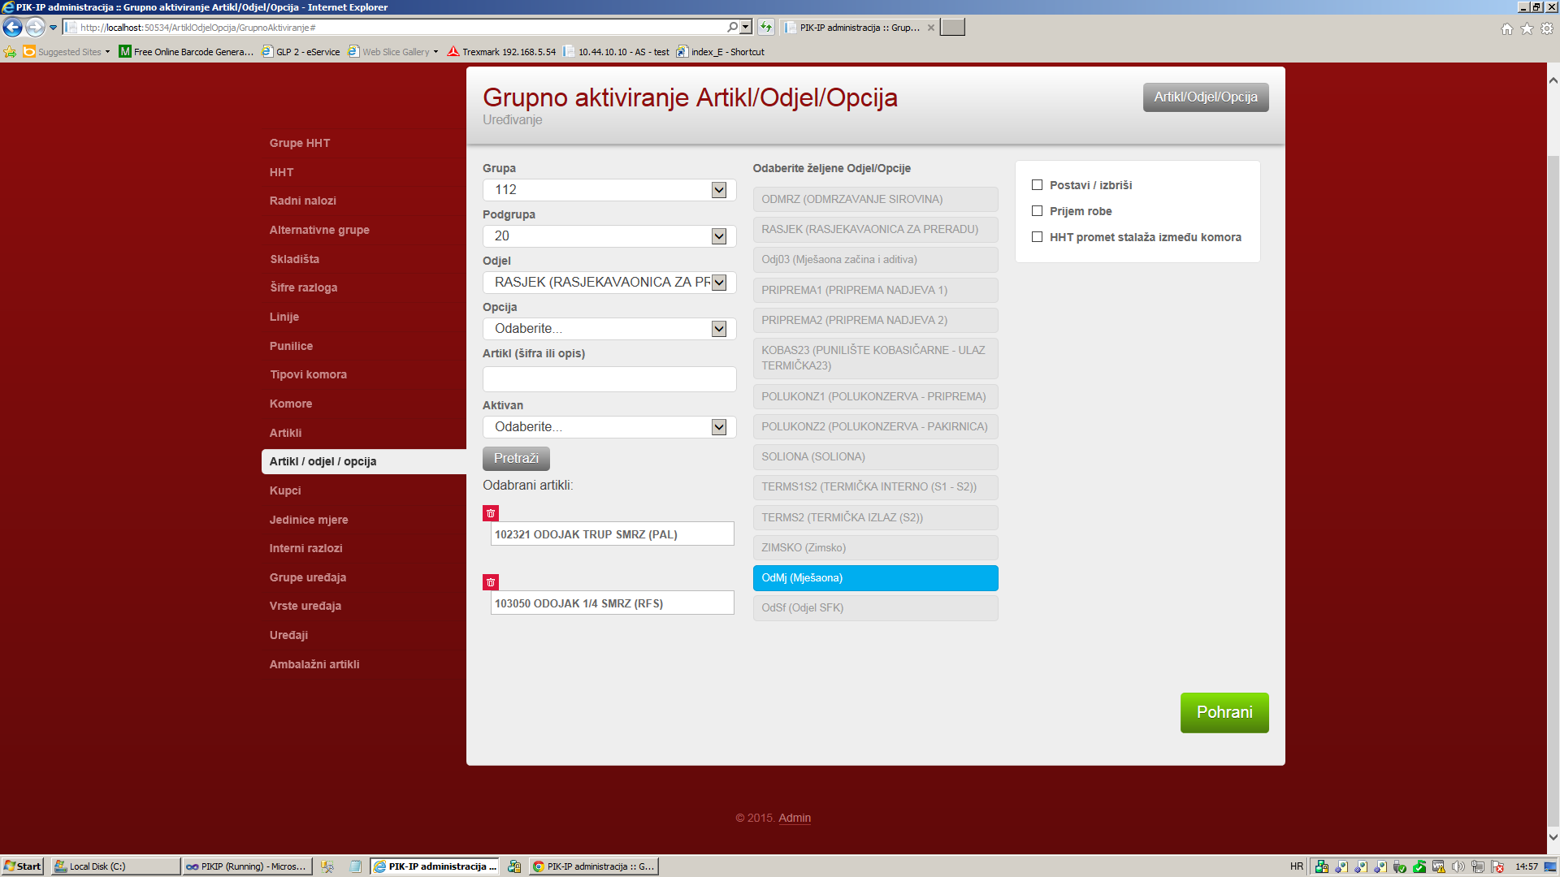Viewport: 1560px width, 877px height.
Task: Click the volume speaker tray icon
Action: click(1458, 866)
